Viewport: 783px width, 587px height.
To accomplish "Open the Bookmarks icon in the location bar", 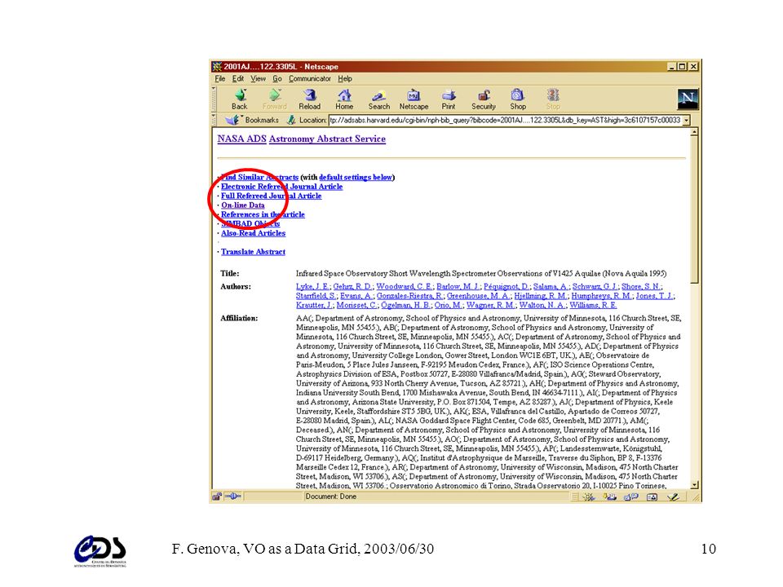I will tap(232, 120).
